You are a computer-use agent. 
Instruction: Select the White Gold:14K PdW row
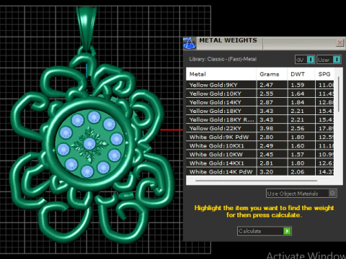pos(260,172)
